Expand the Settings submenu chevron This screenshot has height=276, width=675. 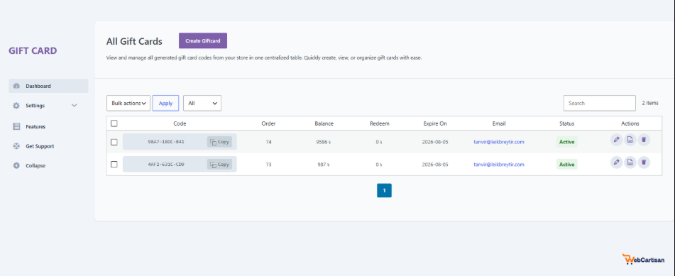75,106
